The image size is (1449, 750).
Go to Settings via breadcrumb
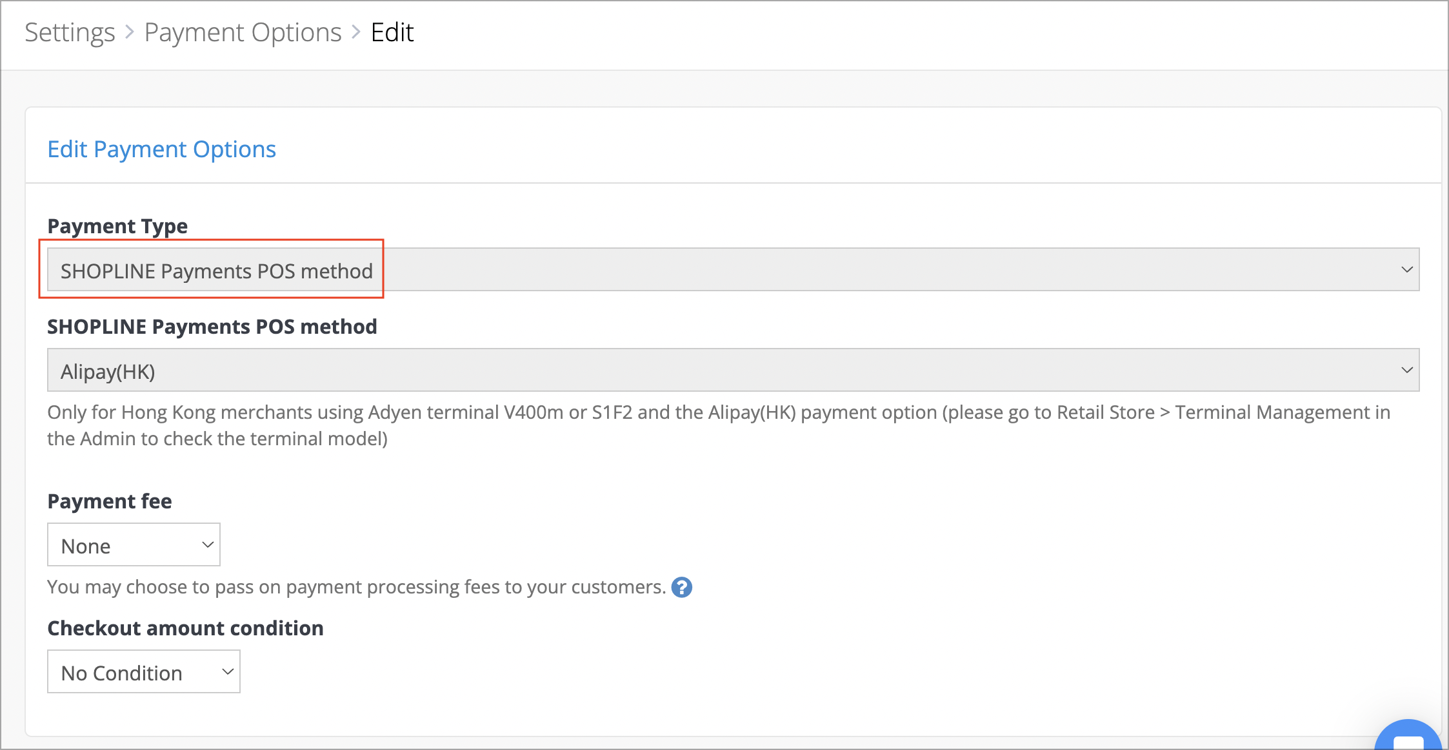[x=69, y=32]
